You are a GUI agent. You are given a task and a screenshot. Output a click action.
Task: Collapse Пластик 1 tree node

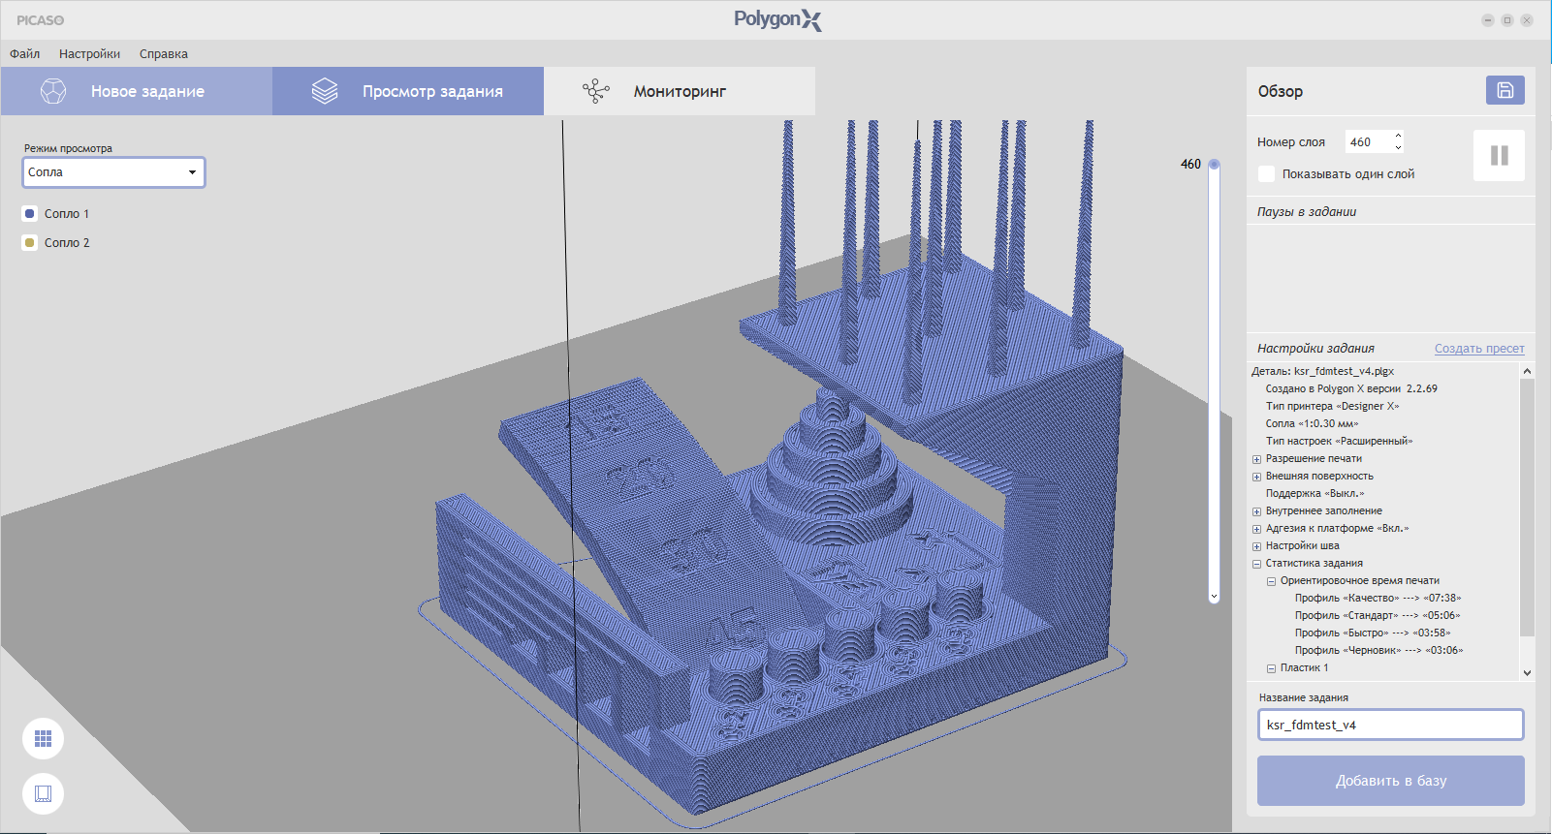1271,668
